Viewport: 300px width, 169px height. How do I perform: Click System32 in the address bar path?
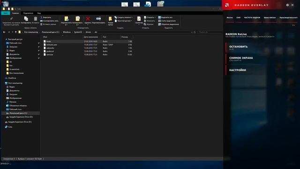coord(78,32)
